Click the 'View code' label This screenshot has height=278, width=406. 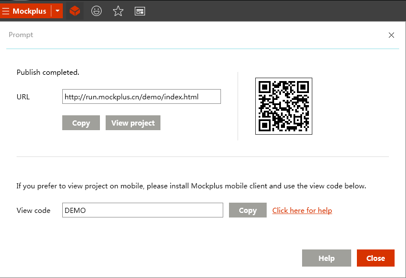pyautogui.click(x=33, y=211)
